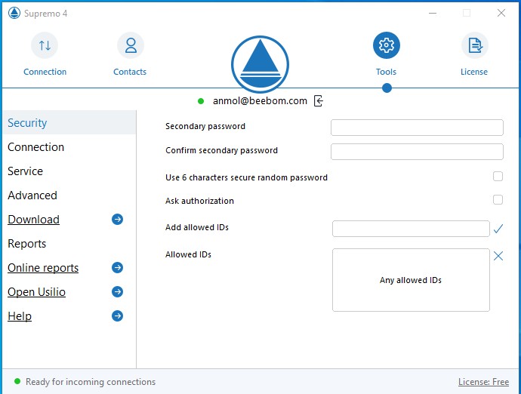Click the Open Usilio link
The width and height of the screenshot is (521, 394).
pyautogui.click(x=36, y=292)
